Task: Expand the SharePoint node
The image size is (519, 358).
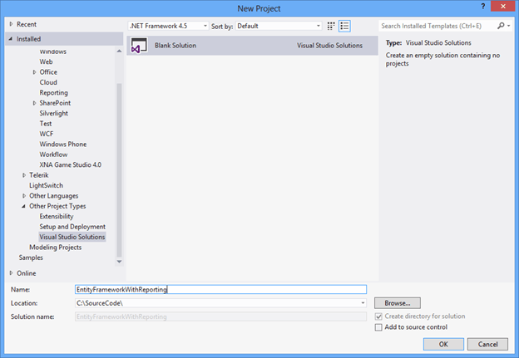Action: point(34,103)
